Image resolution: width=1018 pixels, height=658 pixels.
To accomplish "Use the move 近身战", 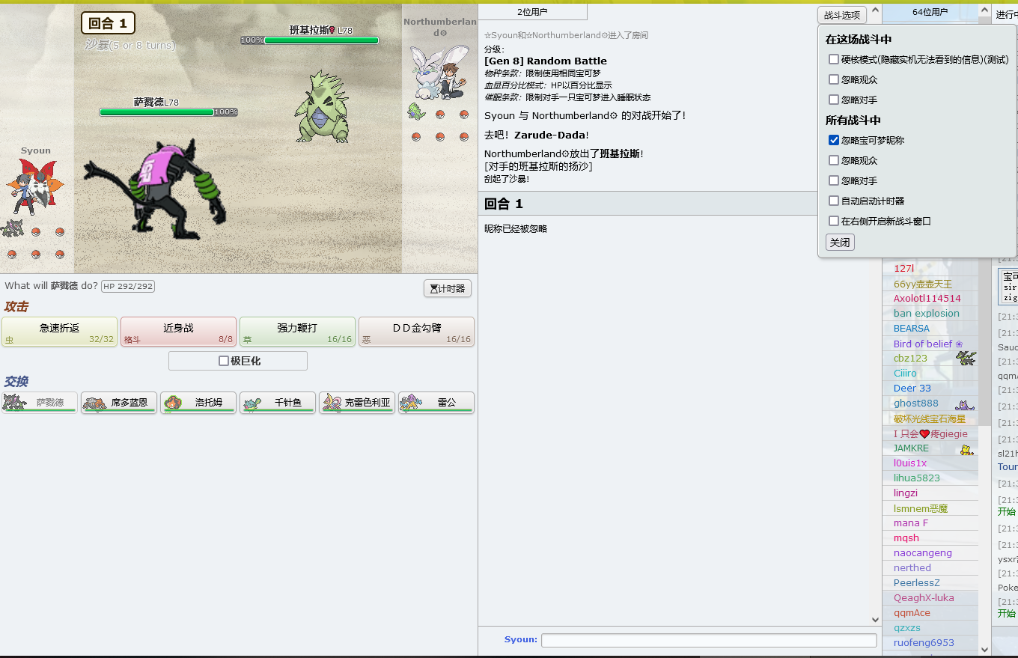I will [178, 332].
